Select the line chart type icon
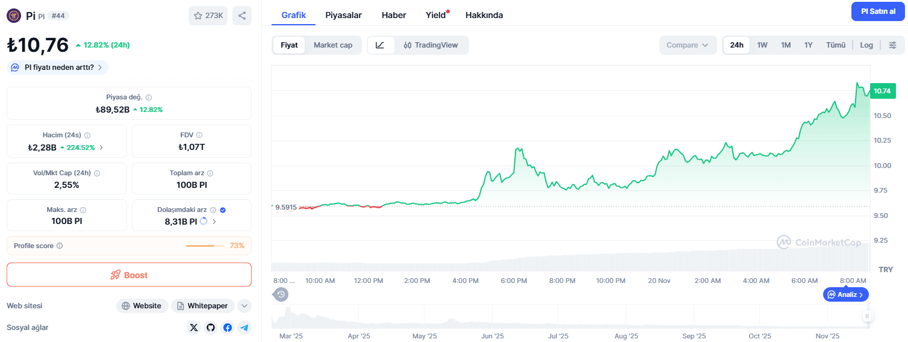This screenshot has height=342, width=908. (x=381, y=45)
